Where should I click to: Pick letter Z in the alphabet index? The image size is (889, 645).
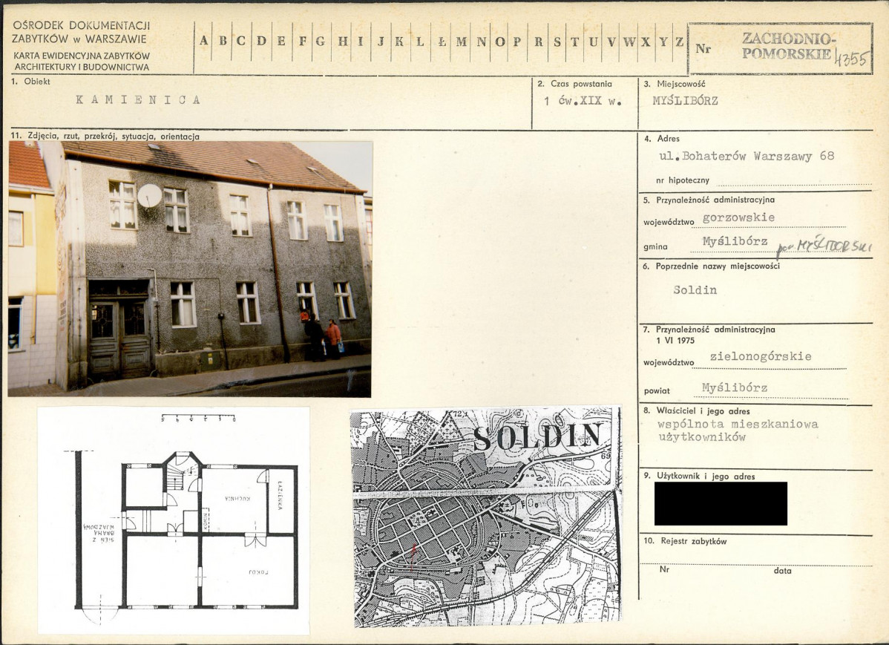678,42
